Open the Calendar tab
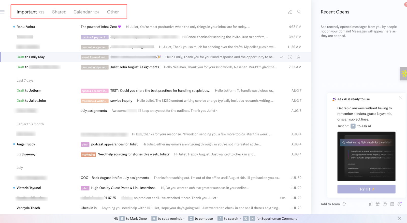This screenshot has height=223, width=407. coord(86,12)
